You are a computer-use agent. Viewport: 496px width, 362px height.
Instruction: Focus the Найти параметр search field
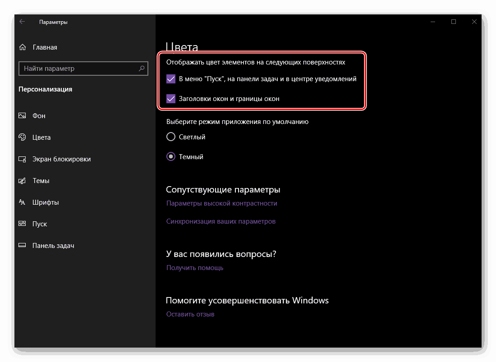tap(83, 68)
